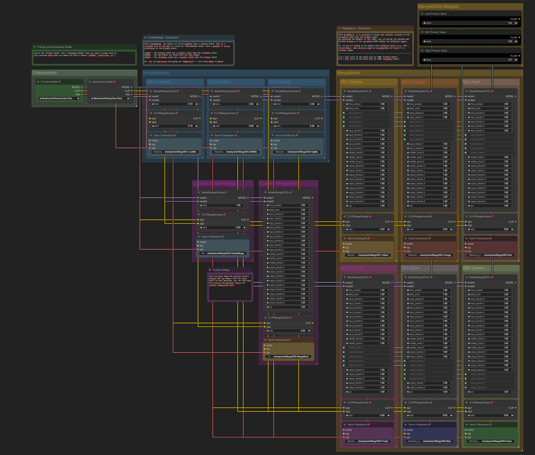Next checkpoint arrow on Secondary Model node
The height and width of the screenshot is (455, 535).
tap(128, 98)
